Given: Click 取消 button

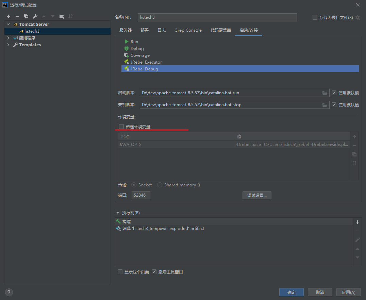Looking at the screenshot, I should (x=320, y=292).
